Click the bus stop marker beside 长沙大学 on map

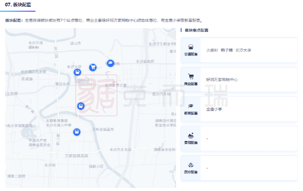click(77, 72)
